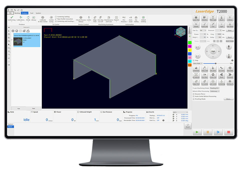Turn on the Pilot Light
The width and height of the screenshot is (241, 172).
tap(213, 18)
